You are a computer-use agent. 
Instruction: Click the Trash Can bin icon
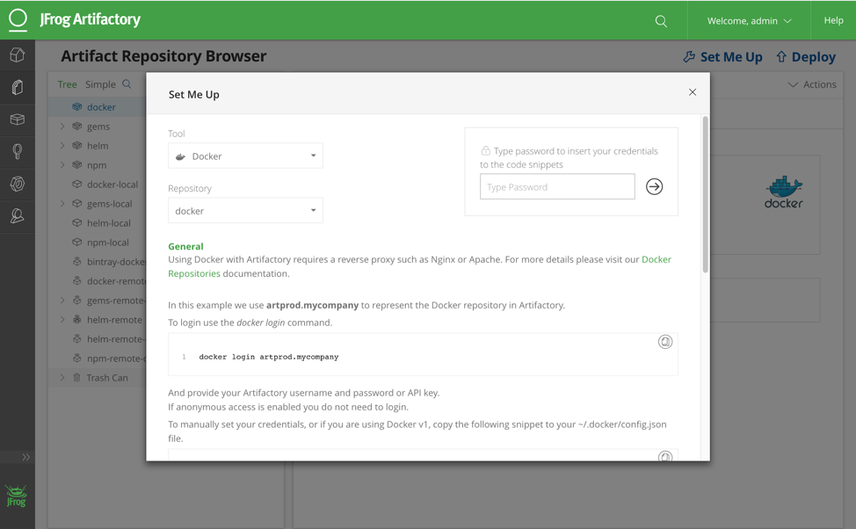point(77,378)
